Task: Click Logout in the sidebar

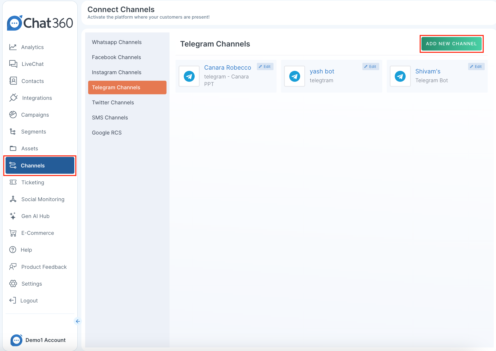Action: (40, 300)
